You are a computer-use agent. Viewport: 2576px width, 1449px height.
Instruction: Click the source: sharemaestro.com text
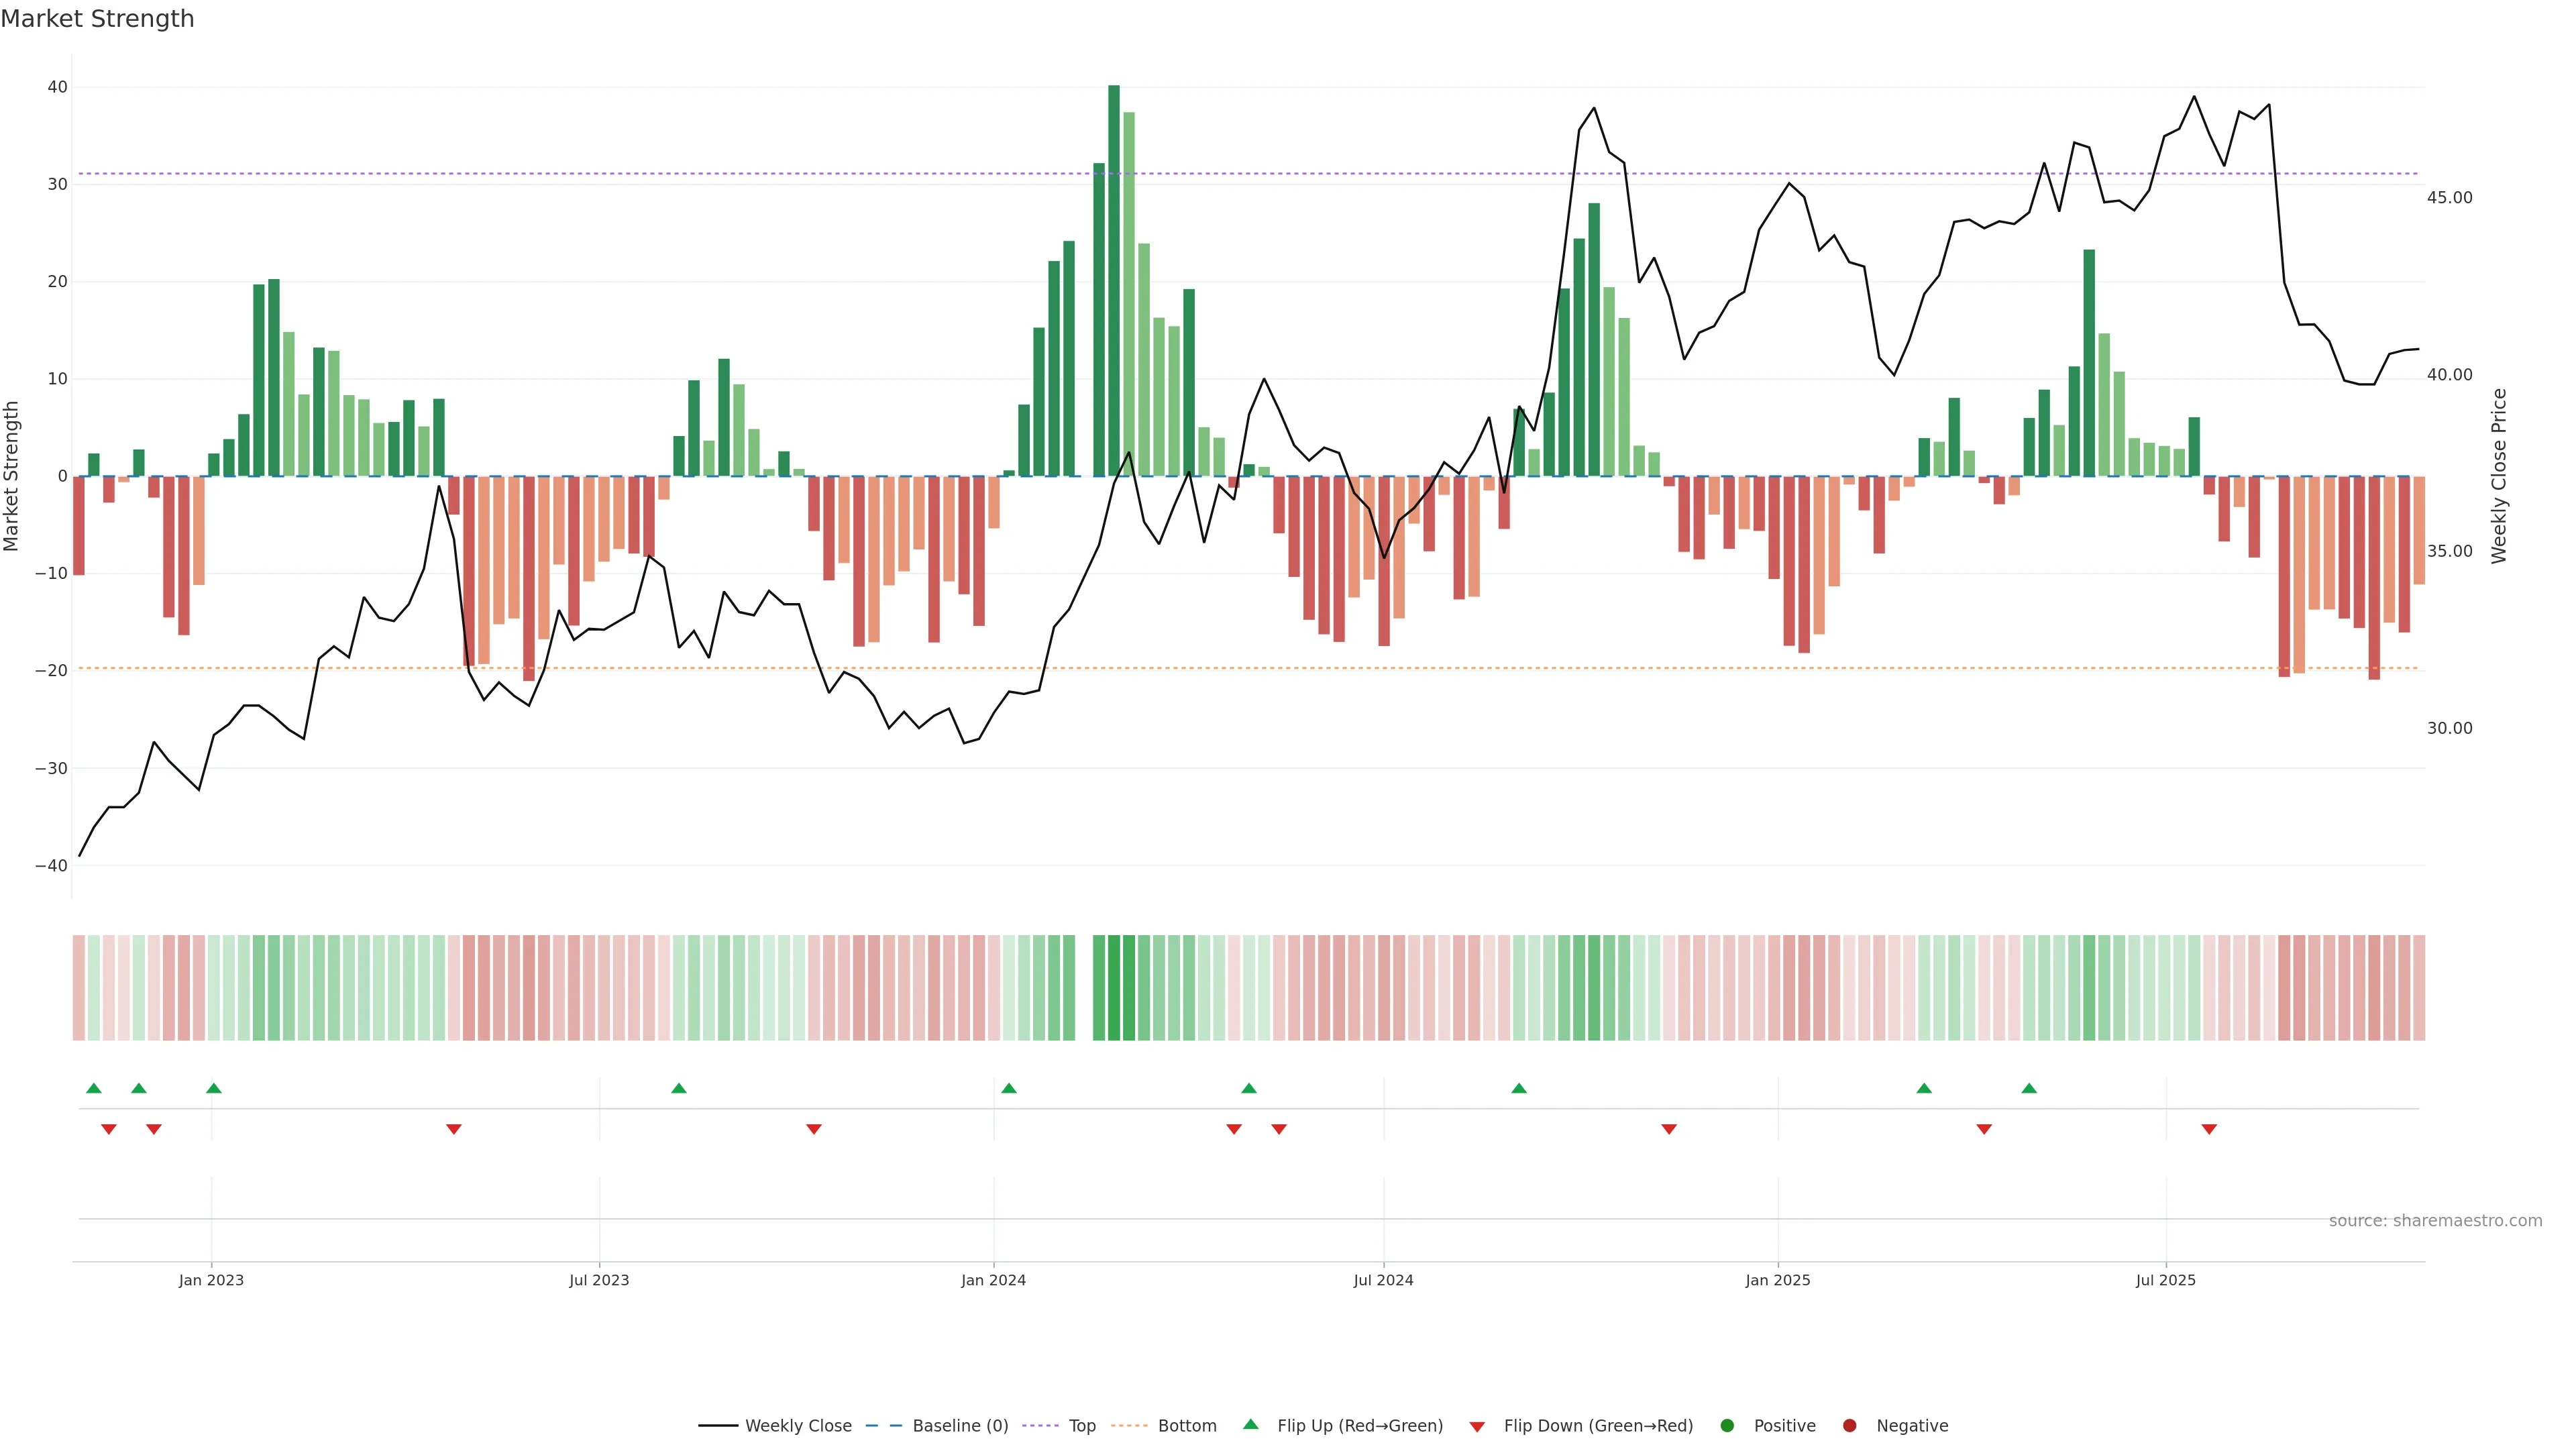click(2435, 1220)
